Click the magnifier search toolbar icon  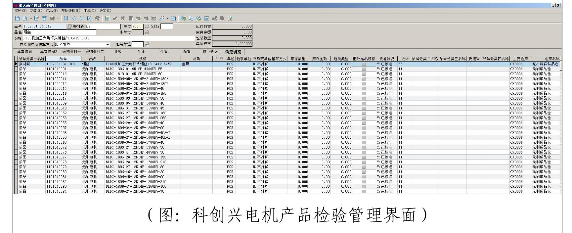(x=162, y=18)
